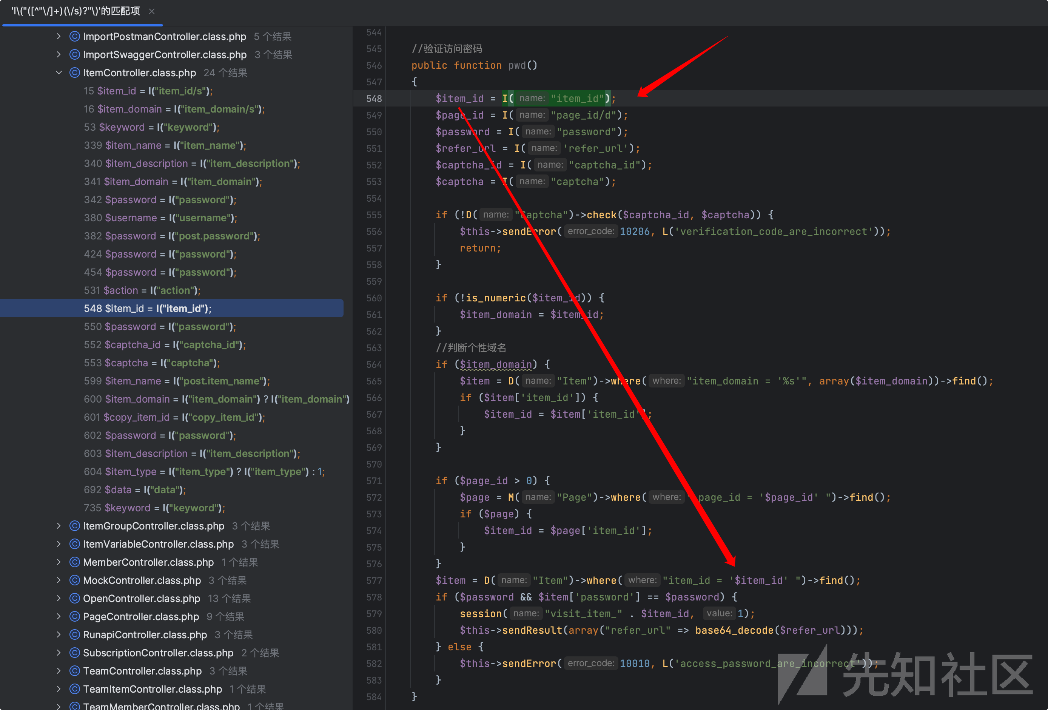
Task: Open result line 599 post.item_name
Action: tap(177, 381)
